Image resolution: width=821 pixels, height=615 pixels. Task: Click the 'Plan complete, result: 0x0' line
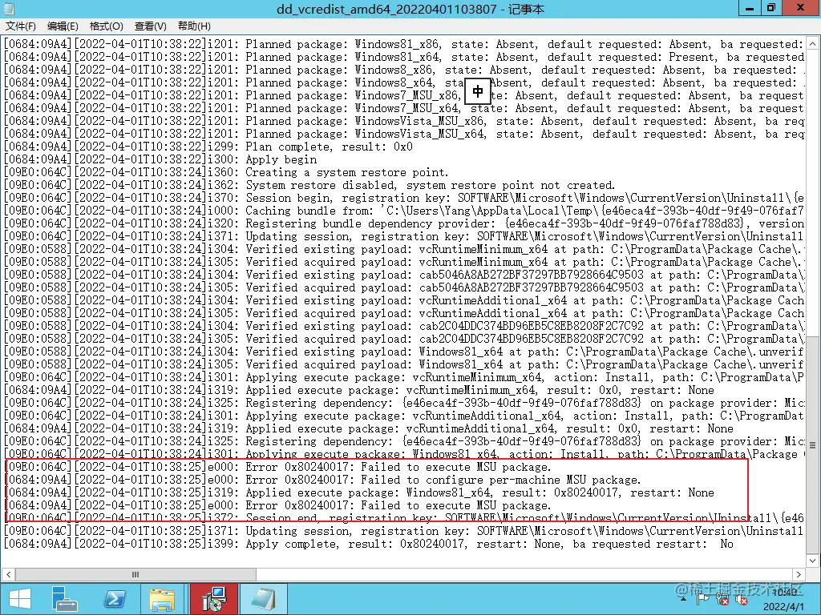208,147
